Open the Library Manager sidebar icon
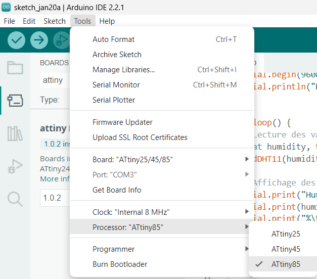This screenshot has height=279, width=317. [x=15, y=133]
